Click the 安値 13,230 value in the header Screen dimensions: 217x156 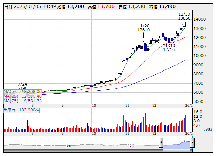click(x=136, y=6)
